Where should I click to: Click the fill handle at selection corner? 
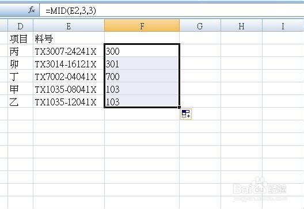click(x=179, y=107)
